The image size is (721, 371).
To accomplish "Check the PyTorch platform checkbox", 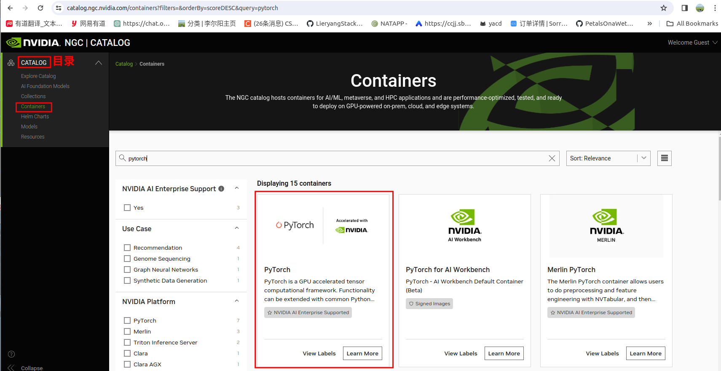I will coord(127,320).
